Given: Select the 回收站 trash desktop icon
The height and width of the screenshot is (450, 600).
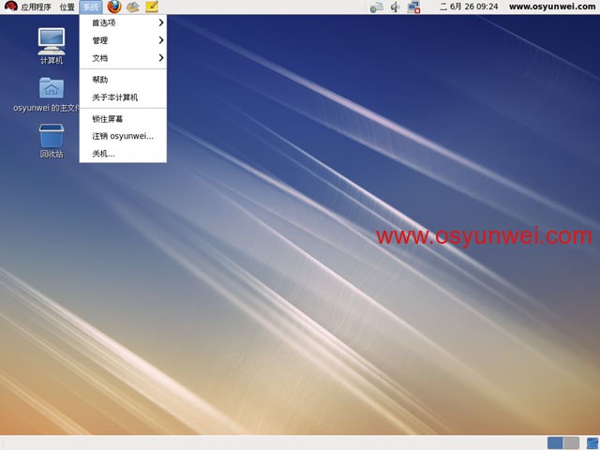Looking at the screenshot, I should click(x=52, y=141).
